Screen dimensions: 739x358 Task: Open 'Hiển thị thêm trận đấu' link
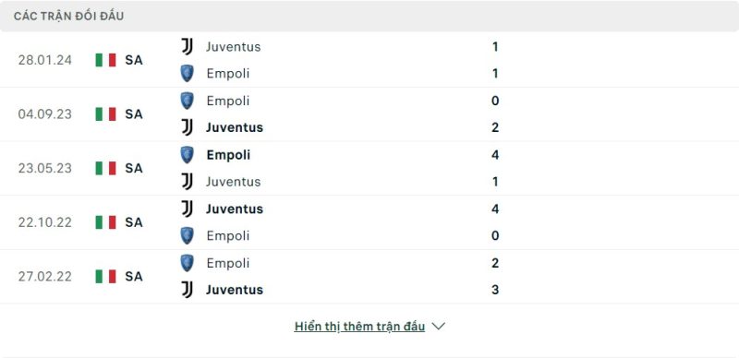point(359,327)
